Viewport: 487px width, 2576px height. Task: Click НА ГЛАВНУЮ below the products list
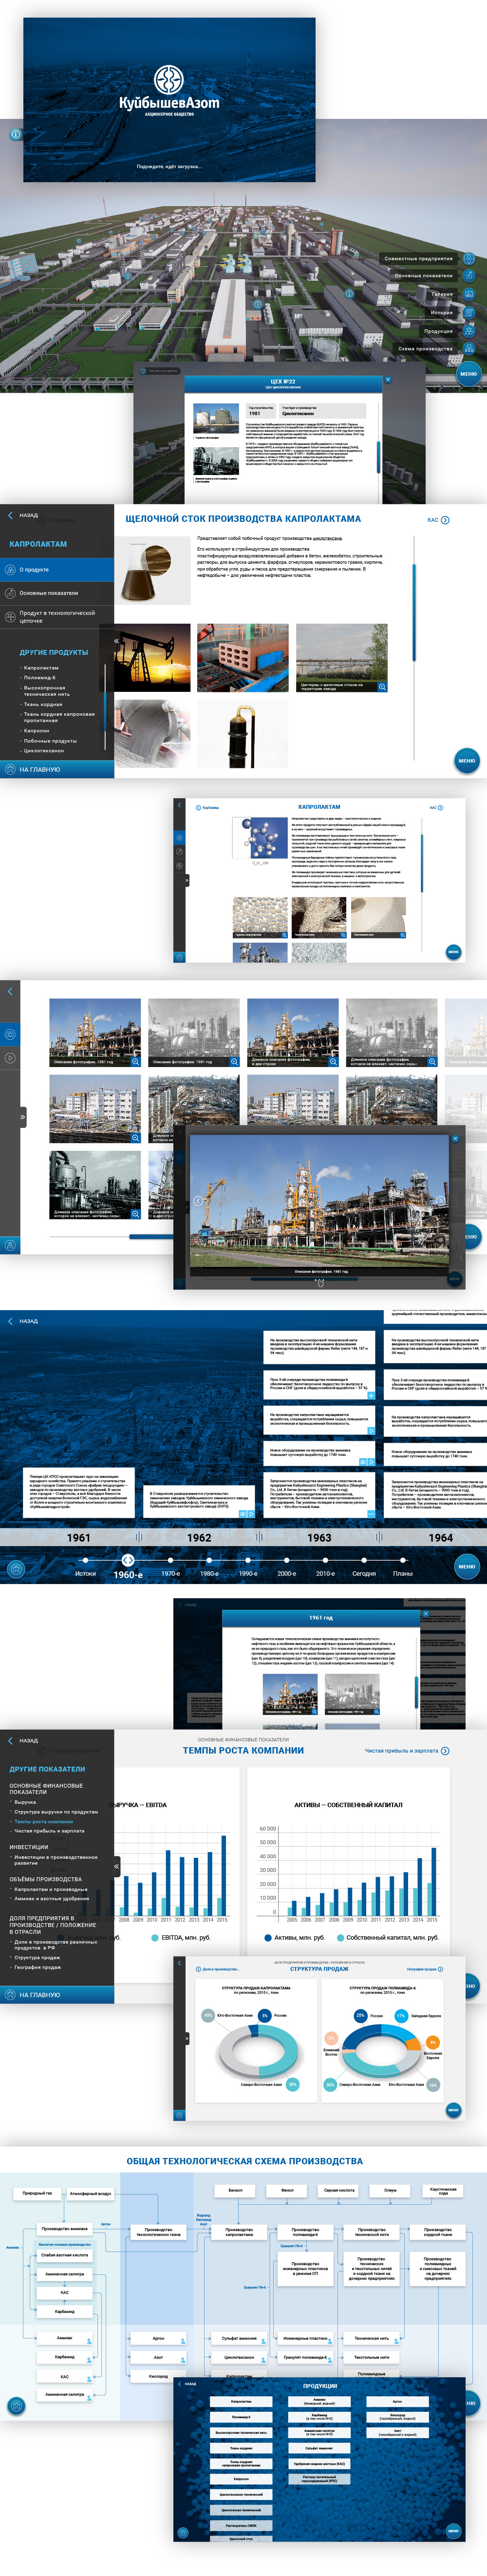(57, 770)
